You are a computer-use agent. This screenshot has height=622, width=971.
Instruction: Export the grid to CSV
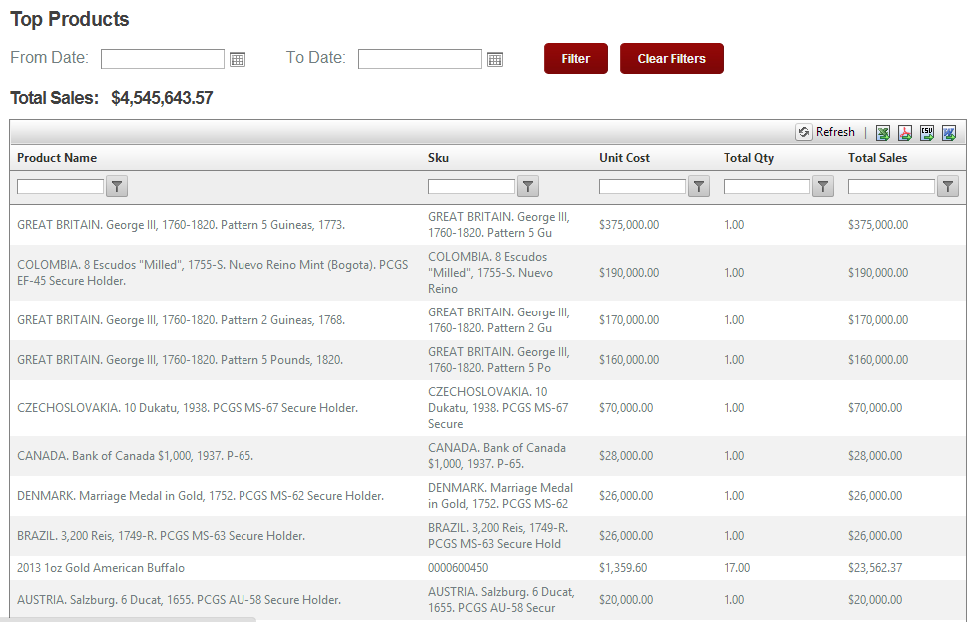pyautogui.click(x=927, y=133)
